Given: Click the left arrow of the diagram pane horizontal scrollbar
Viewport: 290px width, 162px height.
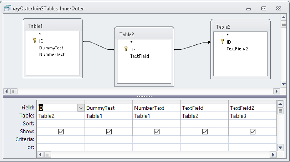Looking at the screenshot, I should [7, 91].
